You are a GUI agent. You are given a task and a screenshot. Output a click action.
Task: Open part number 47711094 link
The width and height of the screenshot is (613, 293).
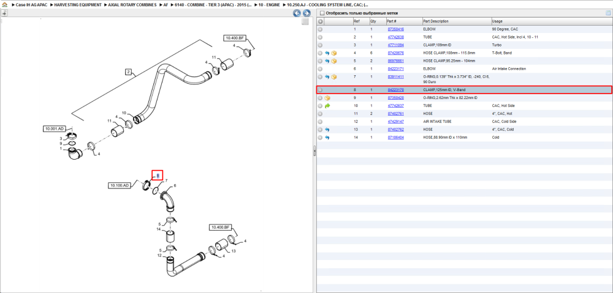(x=395, y=45)
